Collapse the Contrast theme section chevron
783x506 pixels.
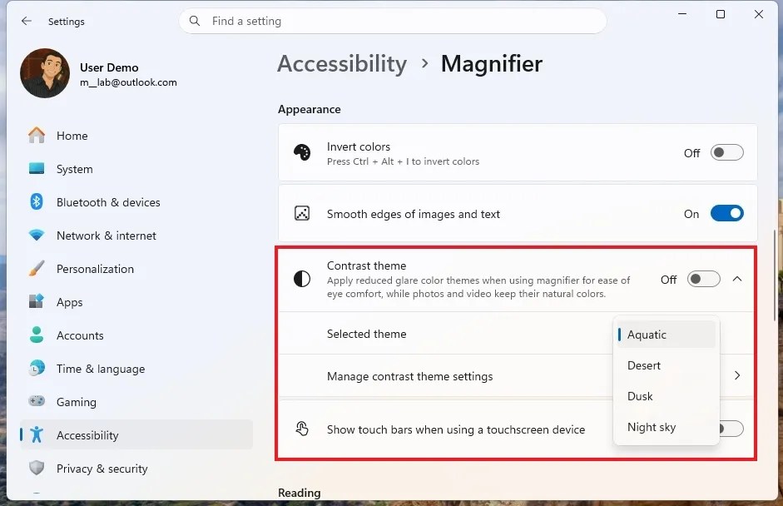[x=737, y=279]
